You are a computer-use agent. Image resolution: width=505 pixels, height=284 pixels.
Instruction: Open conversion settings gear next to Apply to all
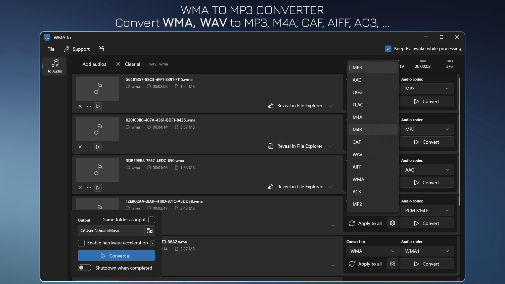(392, 223)
